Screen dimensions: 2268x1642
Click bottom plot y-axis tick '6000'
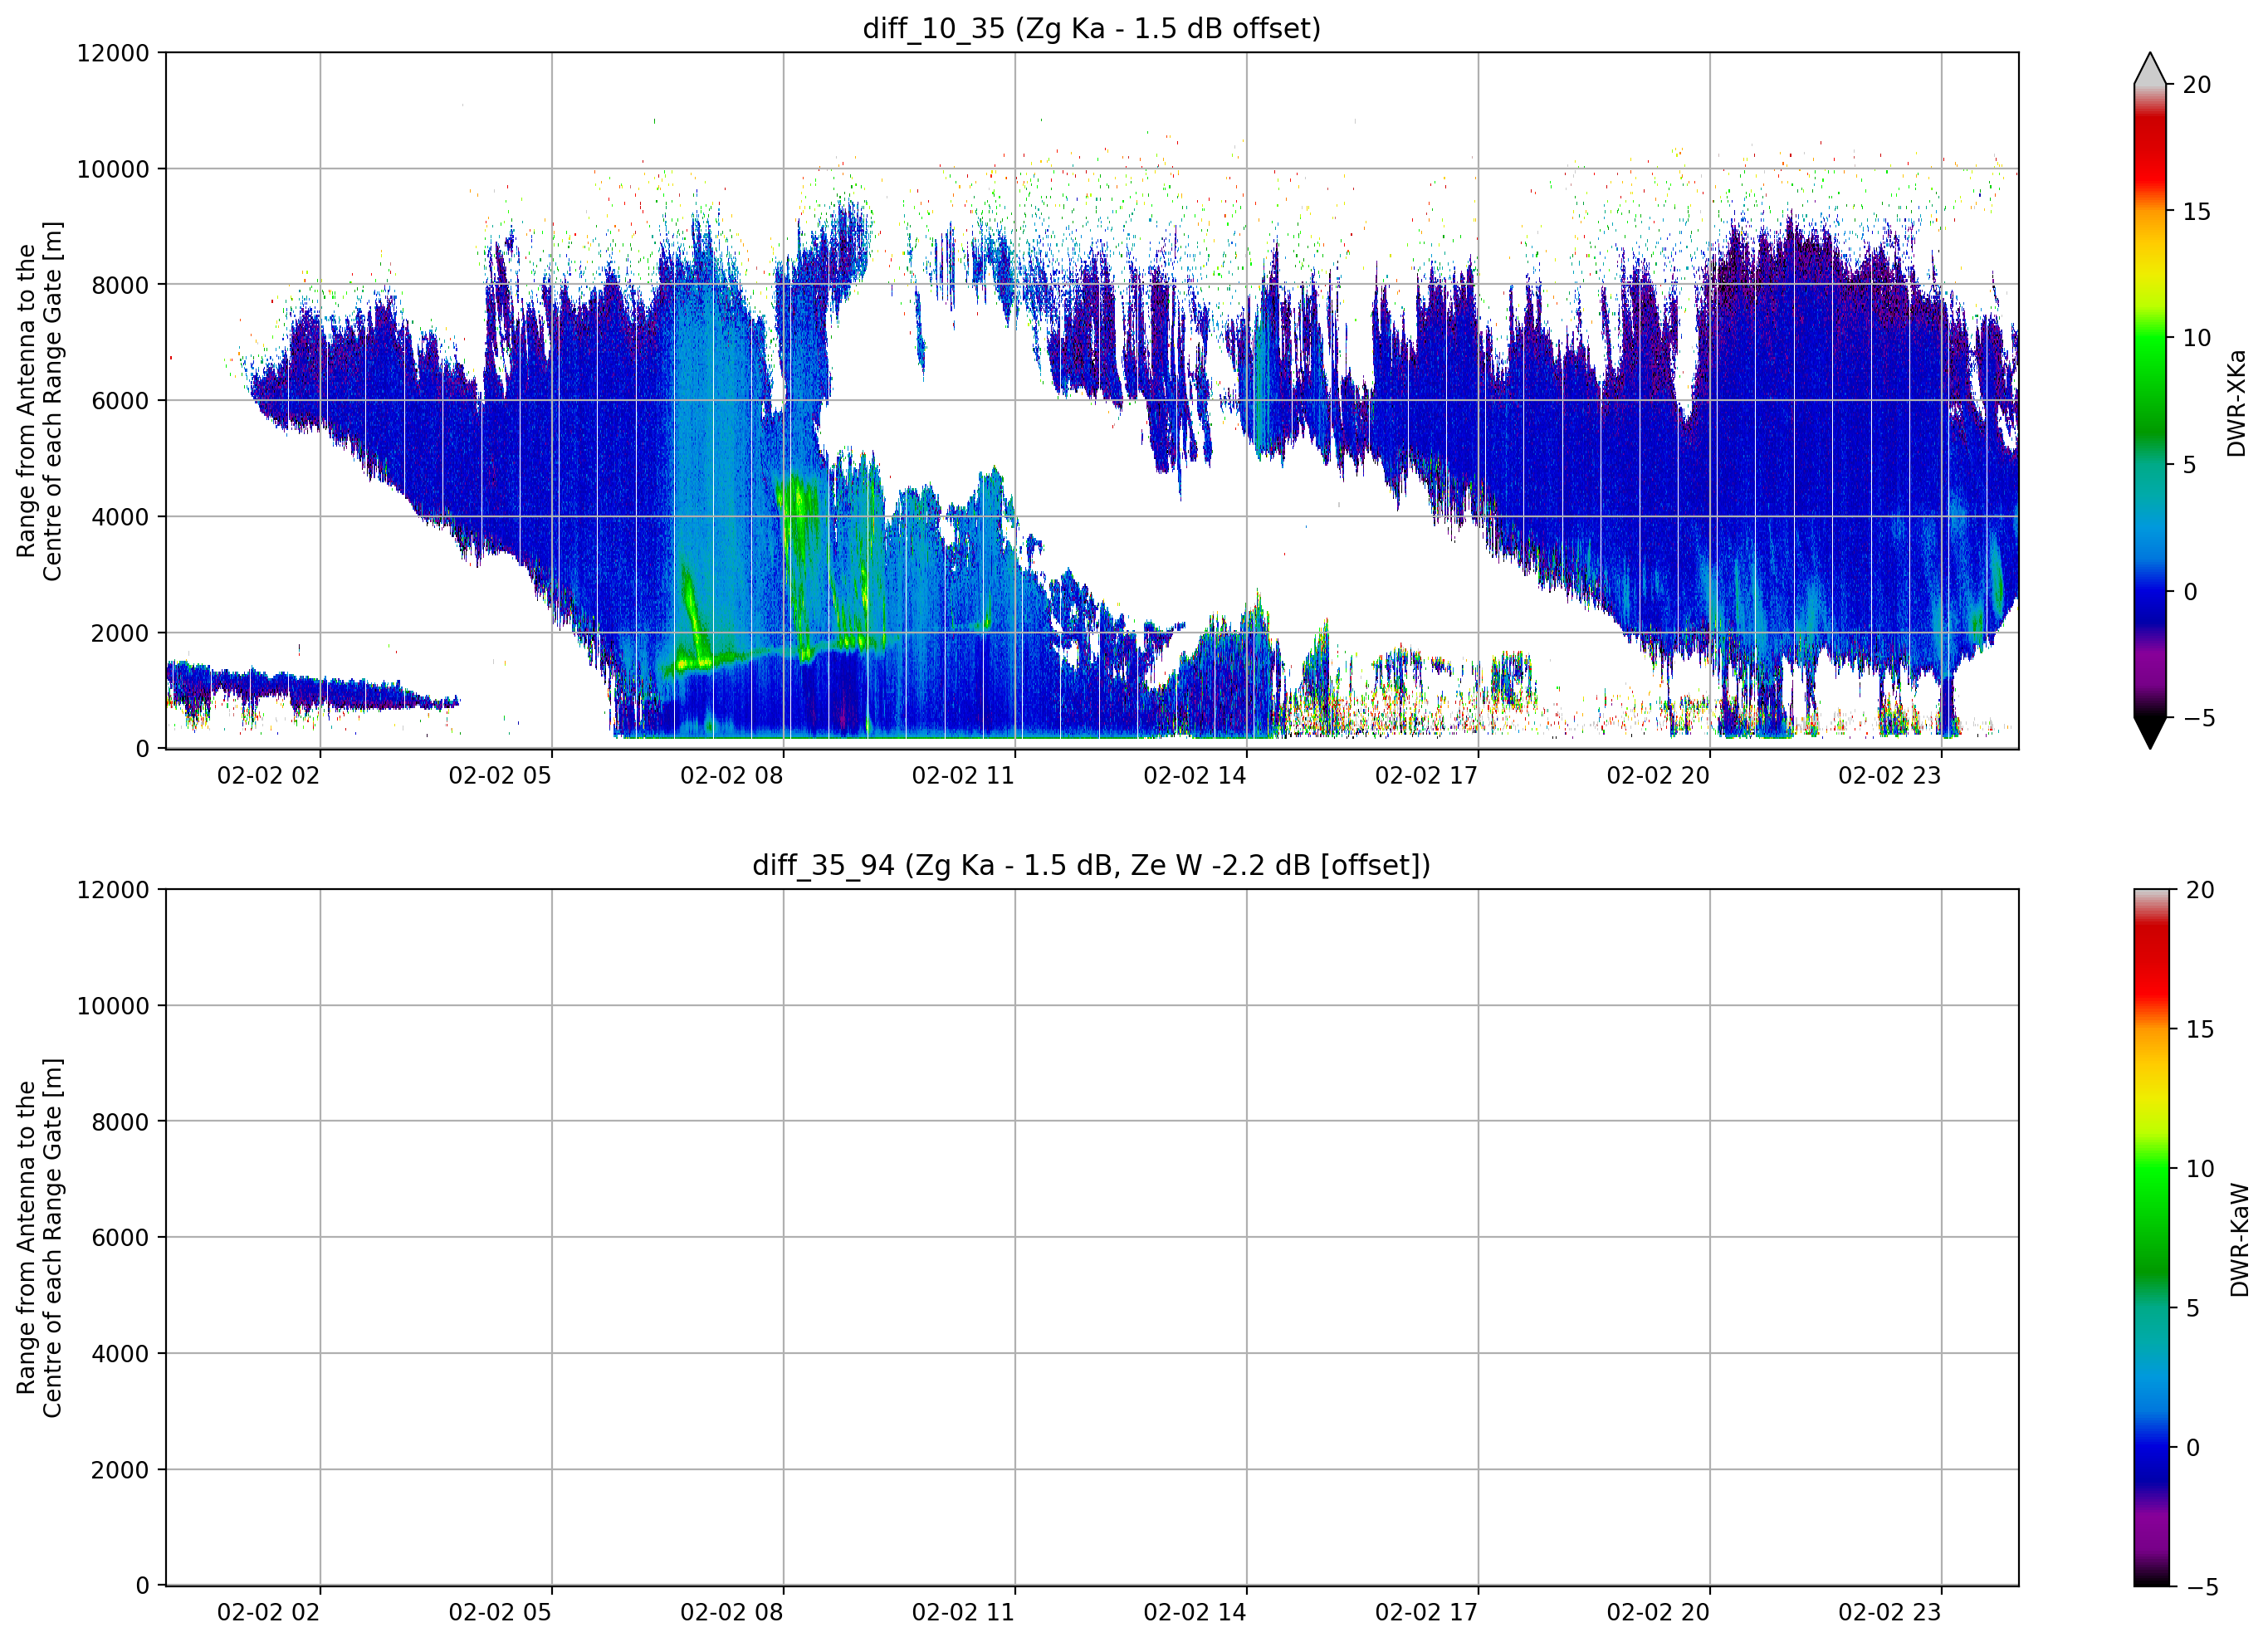pos(120,1238)
